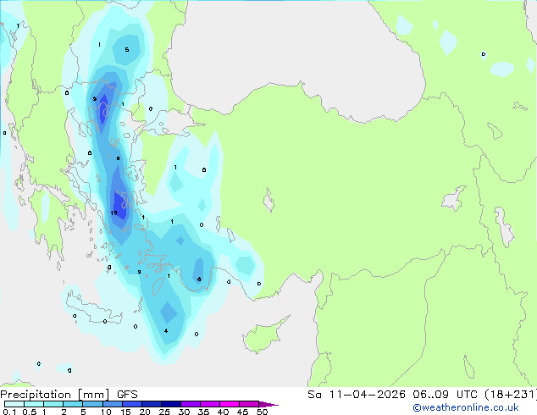Screen dimensions: 537x415
Task: Click the 25–30 mm legend swatch
Action: click(x=170, y=404)
